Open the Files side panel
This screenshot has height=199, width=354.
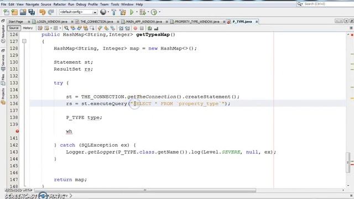click(x=3, y=80)
